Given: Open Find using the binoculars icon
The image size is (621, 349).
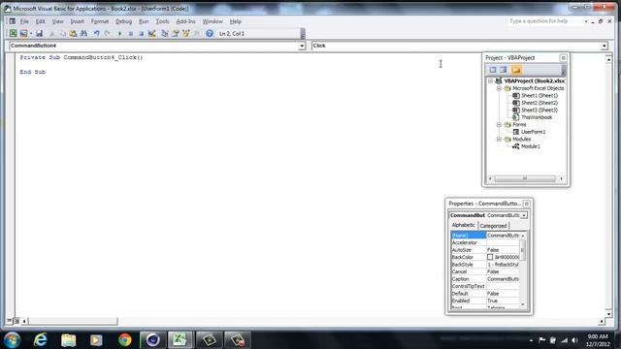Looking at the screenshot, I should 83,34.
